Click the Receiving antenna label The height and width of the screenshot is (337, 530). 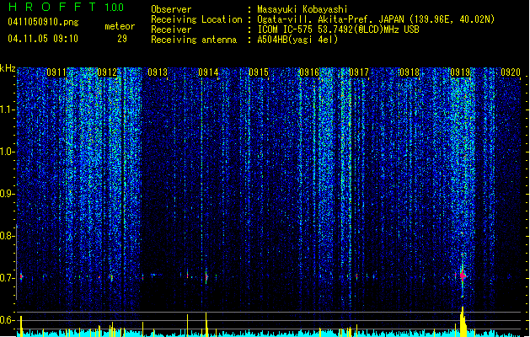coord(194,40)
